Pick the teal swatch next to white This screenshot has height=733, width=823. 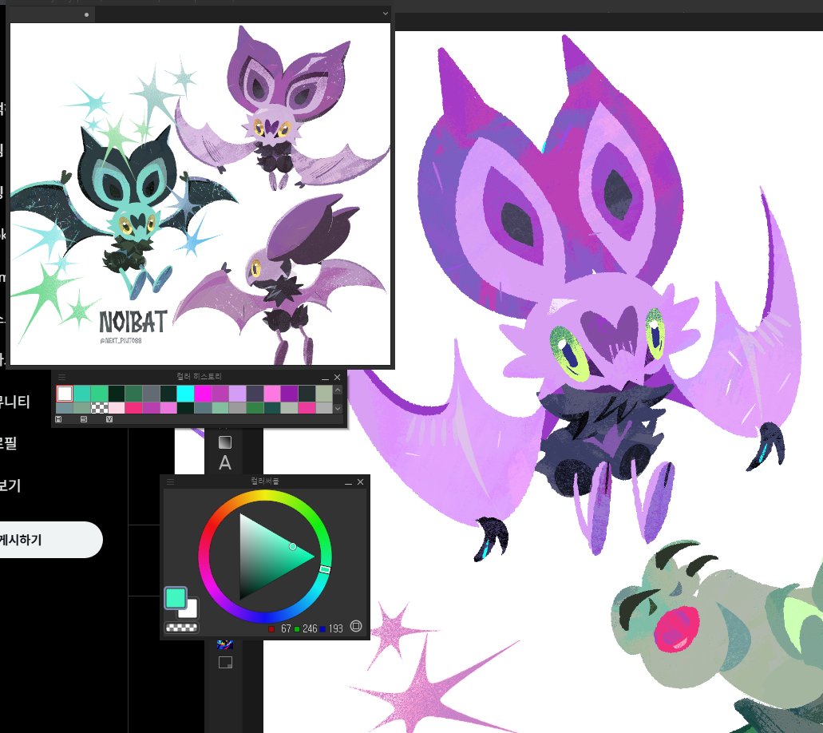82,394
